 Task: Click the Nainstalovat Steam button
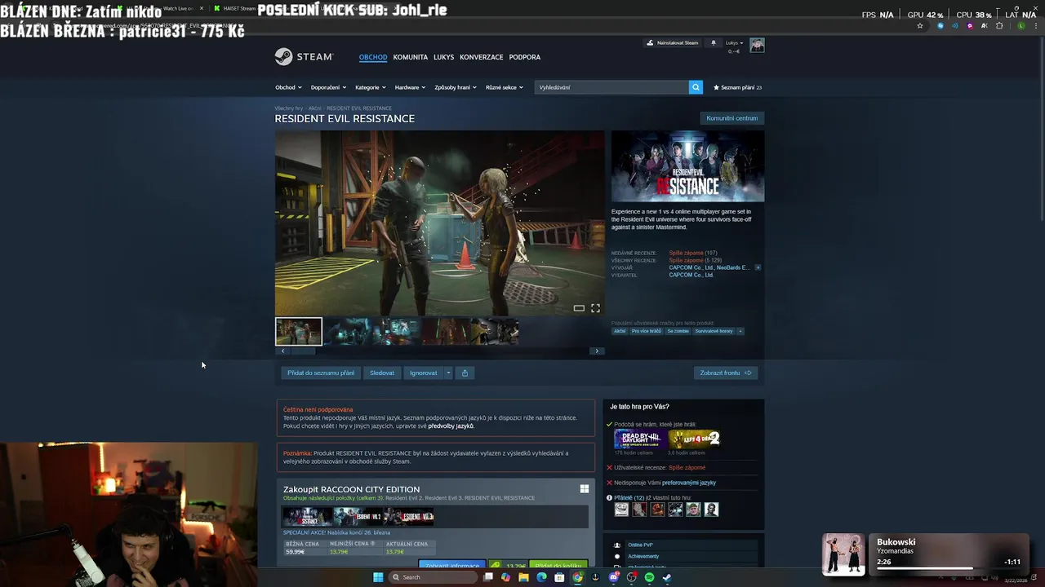673,42
